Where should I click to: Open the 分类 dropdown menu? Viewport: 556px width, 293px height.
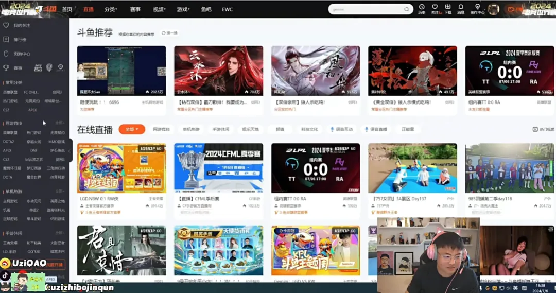[111, 10]
